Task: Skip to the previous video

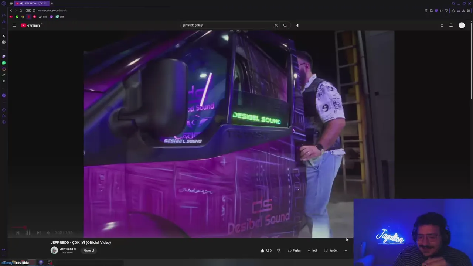Action: click(17, 232)
